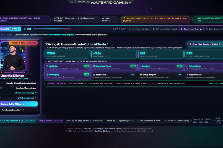Click the LIVE badge on Screenplay card
Image resolution: width=223 pixels, height=148 pixels.
87,74
